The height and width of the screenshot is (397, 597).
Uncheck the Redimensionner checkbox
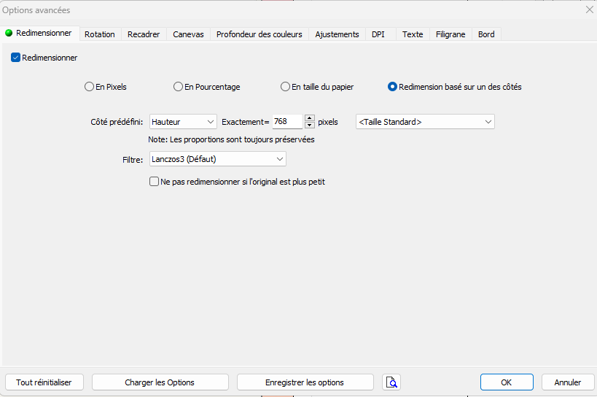point(16,58)
